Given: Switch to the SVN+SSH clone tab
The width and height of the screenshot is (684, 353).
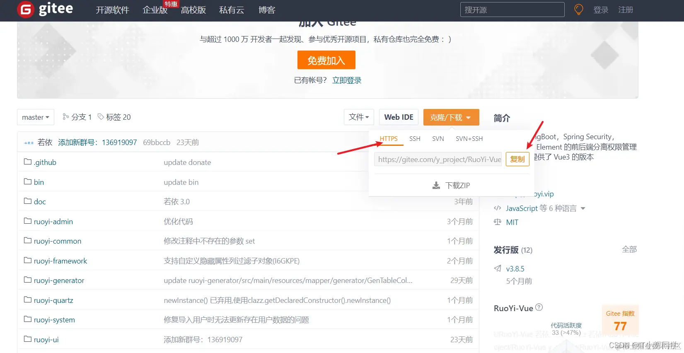Looking at the screenshot, I should click(x=469, y=139).
